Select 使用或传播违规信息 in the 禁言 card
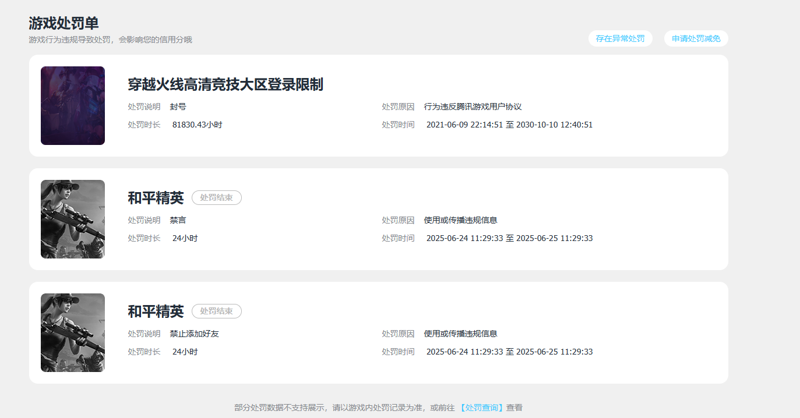The height and width of the screenshot is (418, 800). pyautogui.click(x=460, y=220)
